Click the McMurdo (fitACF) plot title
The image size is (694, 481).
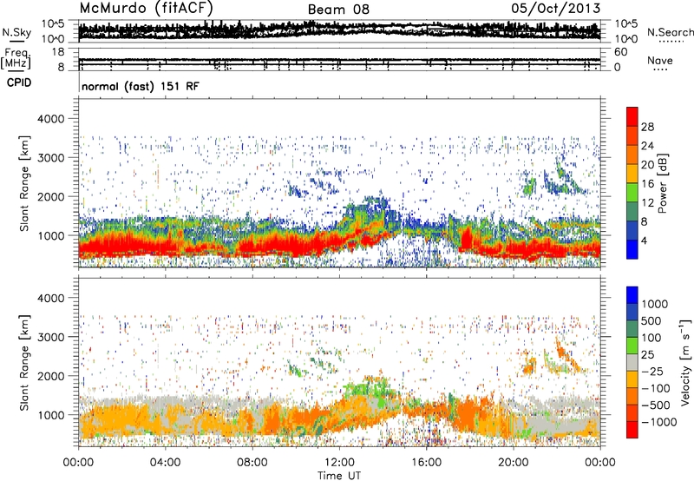click(146, 9)
